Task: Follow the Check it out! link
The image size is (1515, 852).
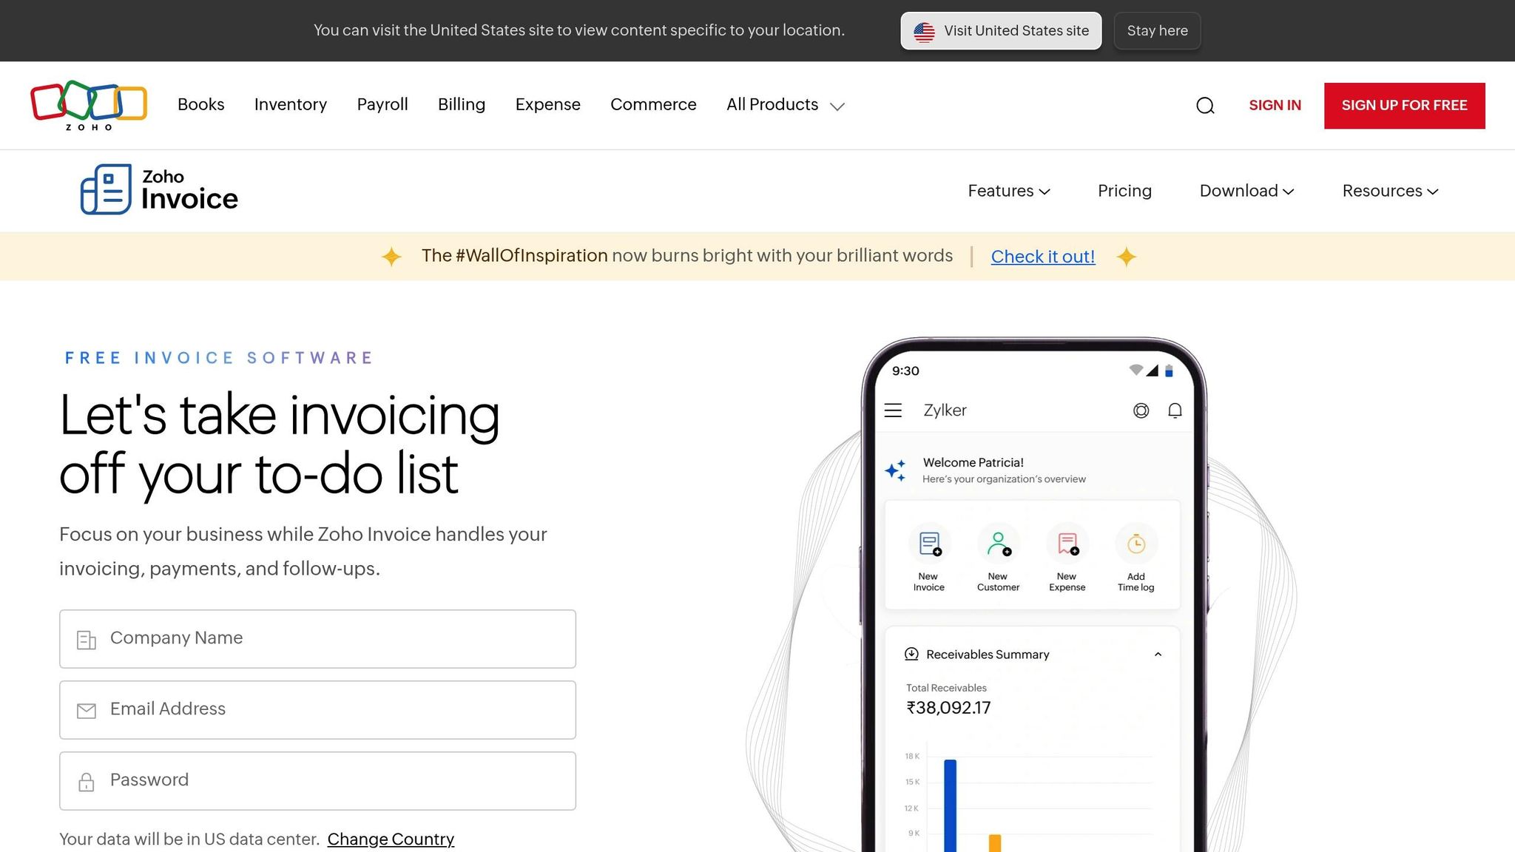Action: click(1043, 256)
